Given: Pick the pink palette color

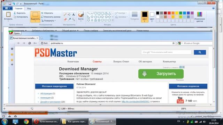Looking at the screenshot, I should click(169, 17).
